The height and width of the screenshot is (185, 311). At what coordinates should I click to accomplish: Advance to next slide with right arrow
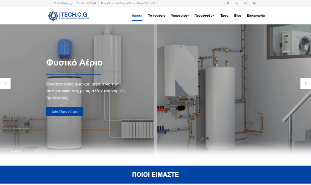[305, 84]
